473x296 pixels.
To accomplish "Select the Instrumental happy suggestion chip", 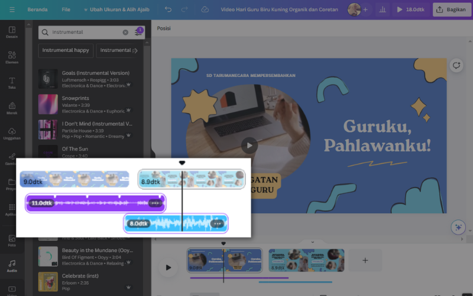I will (x=66, y=50).
